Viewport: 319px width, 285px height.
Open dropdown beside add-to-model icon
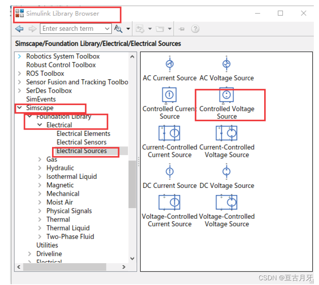(x=150, y=29)
